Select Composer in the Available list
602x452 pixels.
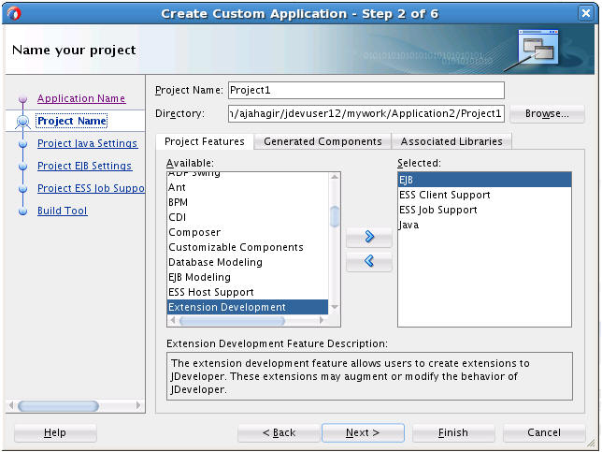click(248, 232)
